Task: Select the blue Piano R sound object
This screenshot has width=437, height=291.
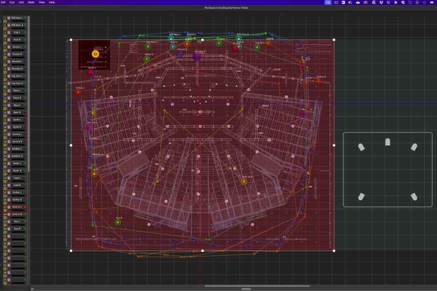Action: [180, 54]
